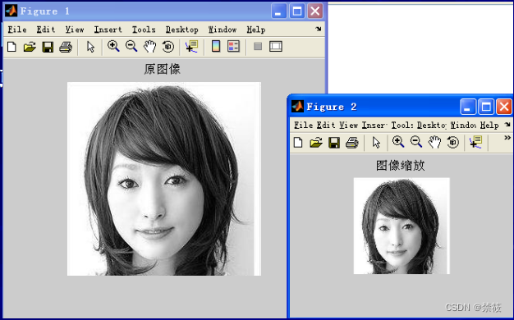Viewport: 514px width, 320px height.
Task: Save figure icon in Figure 1 toolbar
Action: (x=48, y=47)
